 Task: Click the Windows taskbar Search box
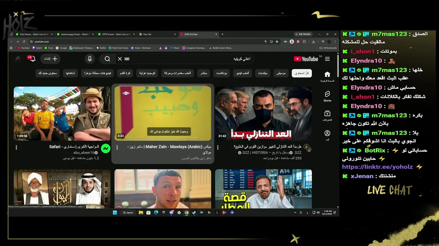(x=128, y=213)
